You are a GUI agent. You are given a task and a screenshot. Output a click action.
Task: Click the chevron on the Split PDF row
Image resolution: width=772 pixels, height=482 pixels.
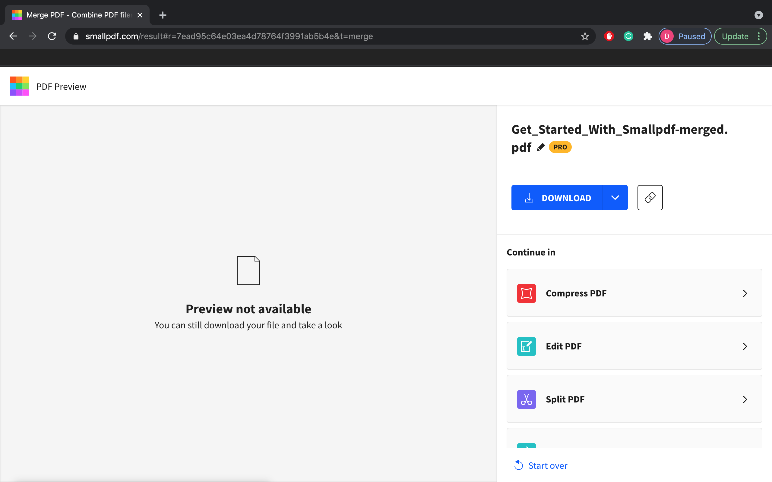tap(745, 399)
